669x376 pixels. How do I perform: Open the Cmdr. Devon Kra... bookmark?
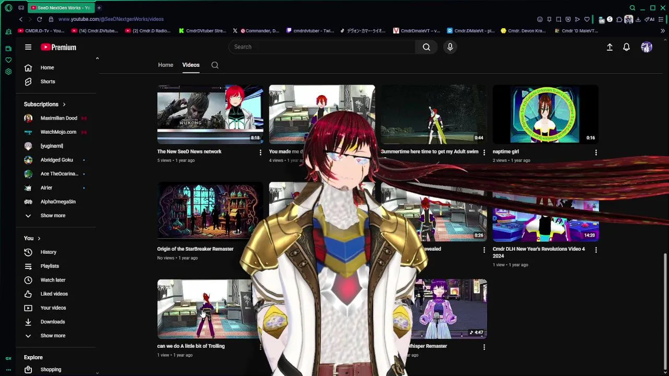coord(523,31)
